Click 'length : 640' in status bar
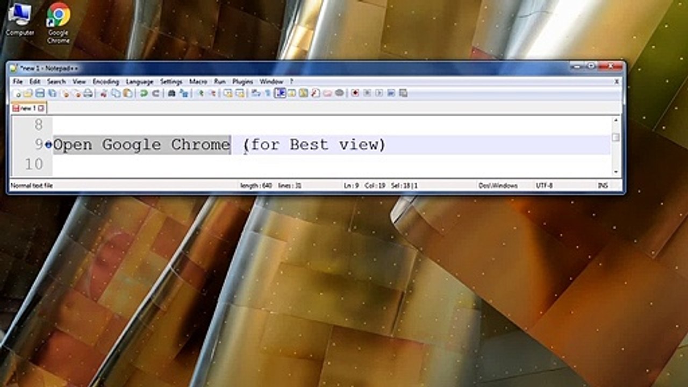This screenshot has height=387, width=688. pyautogui.click(x=256, y=185)
